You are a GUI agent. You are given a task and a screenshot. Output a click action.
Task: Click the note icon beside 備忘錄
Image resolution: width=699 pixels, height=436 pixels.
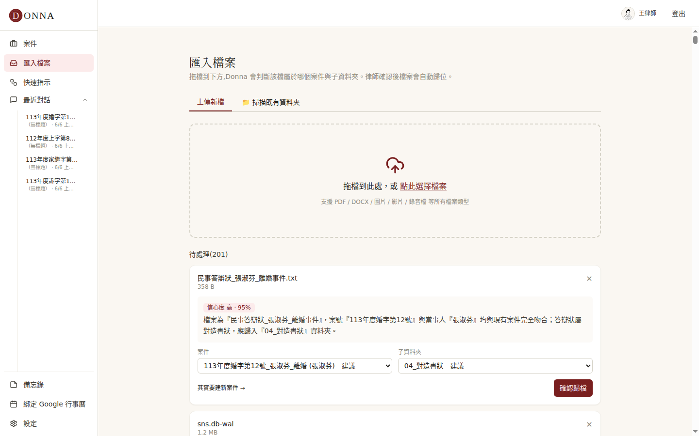point(14,385)
